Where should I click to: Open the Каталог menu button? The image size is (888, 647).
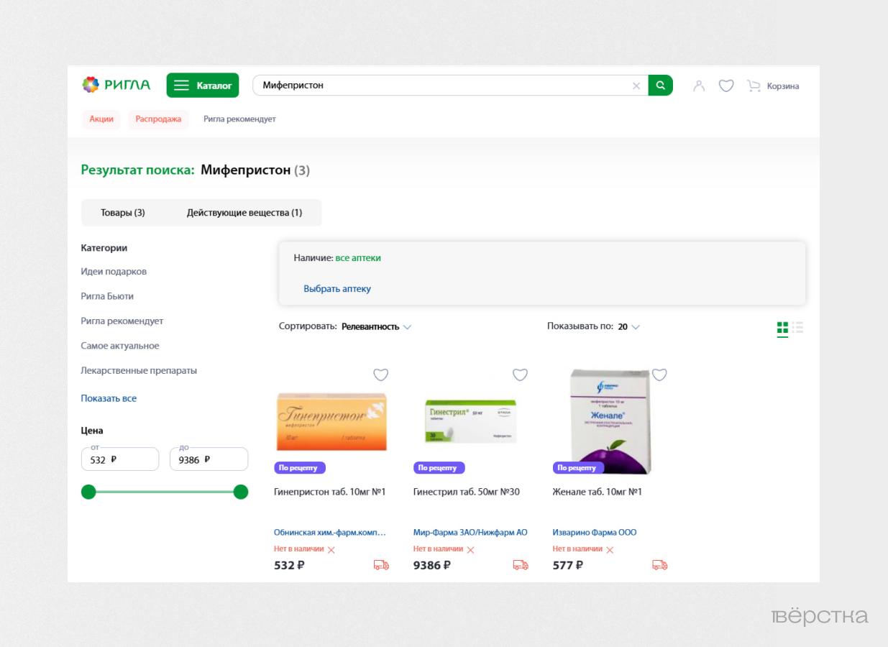(x=203, y=86)
